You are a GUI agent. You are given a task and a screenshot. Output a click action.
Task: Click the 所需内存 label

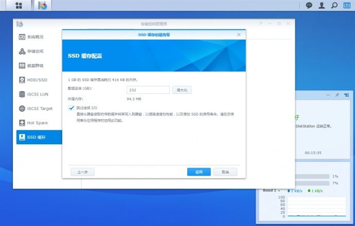[x=76, y=99]
